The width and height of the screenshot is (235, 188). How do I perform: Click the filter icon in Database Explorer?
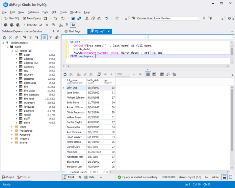(51, 37)
